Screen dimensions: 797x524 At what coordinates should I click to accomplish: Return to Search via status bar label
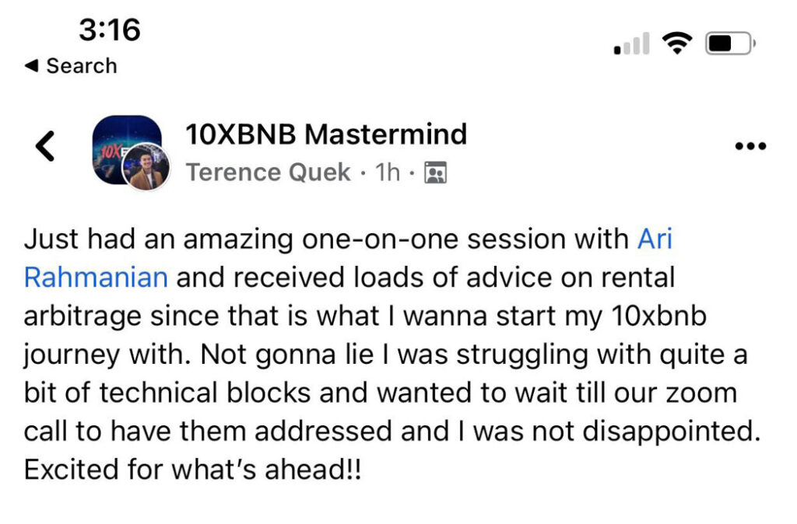81,66
